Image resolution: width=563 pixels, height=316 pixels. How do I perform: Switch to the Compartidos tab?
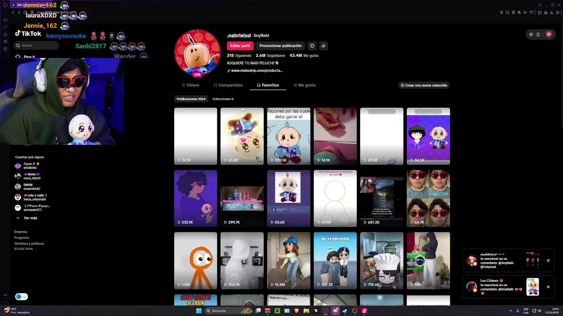point(228,85)
